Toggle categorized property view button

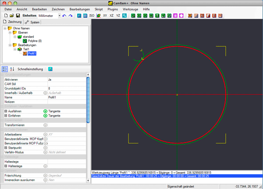tap(4, 69)
